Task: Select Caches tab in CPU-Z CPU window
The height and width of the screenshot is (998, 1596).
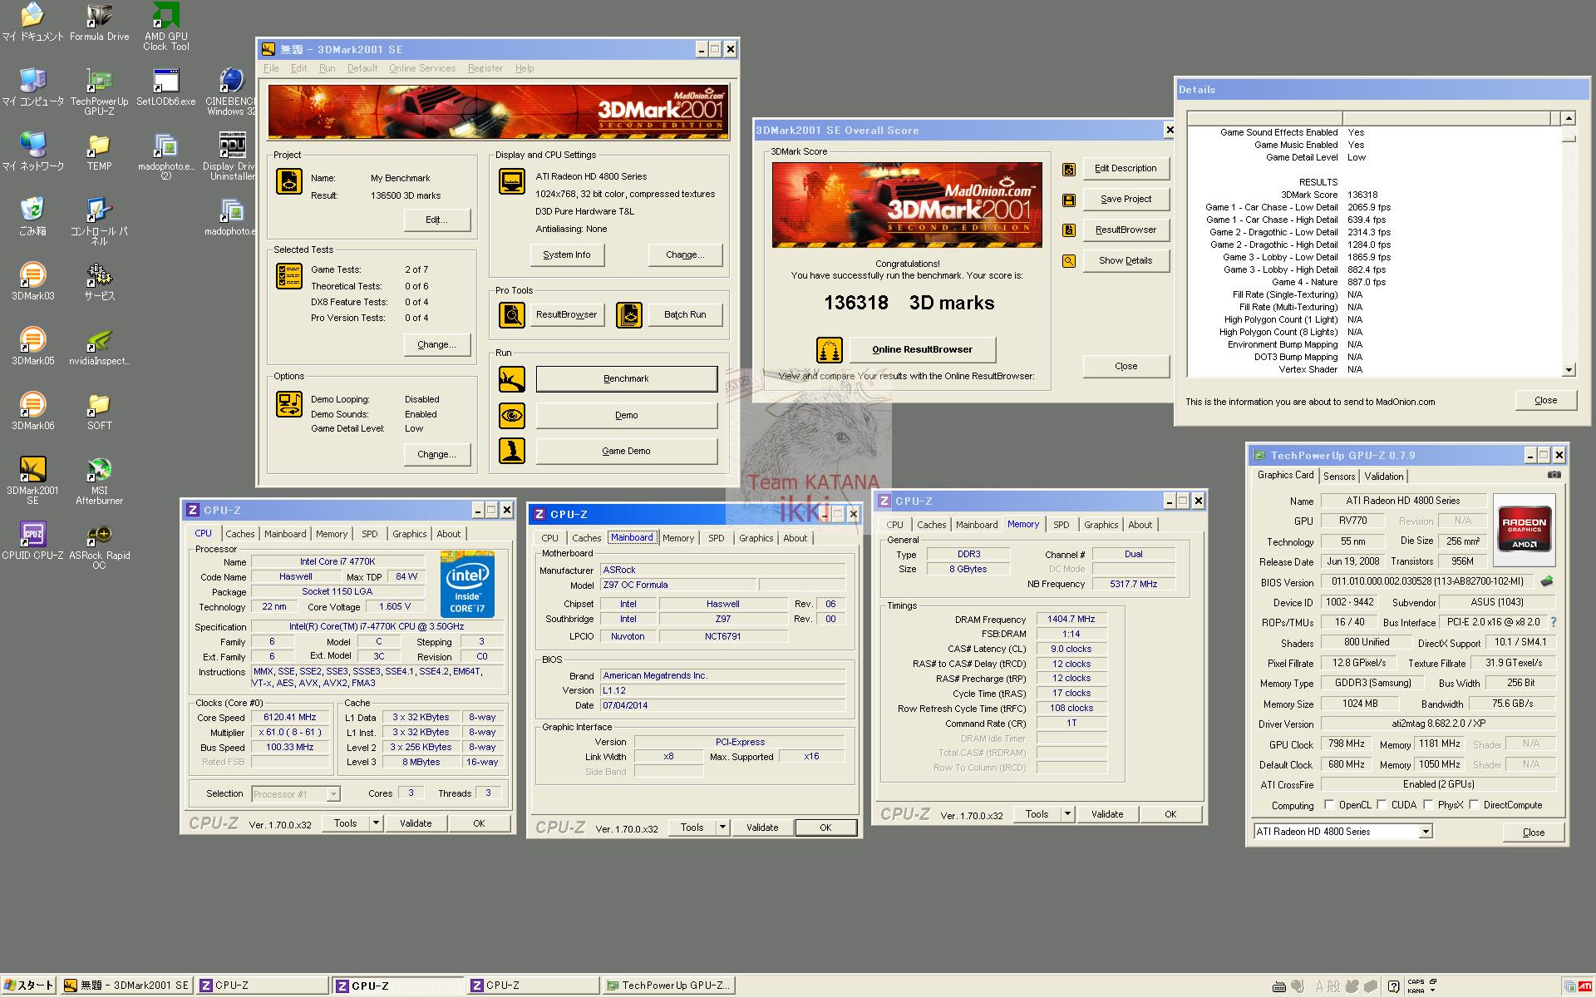Action: pos(240,534)
